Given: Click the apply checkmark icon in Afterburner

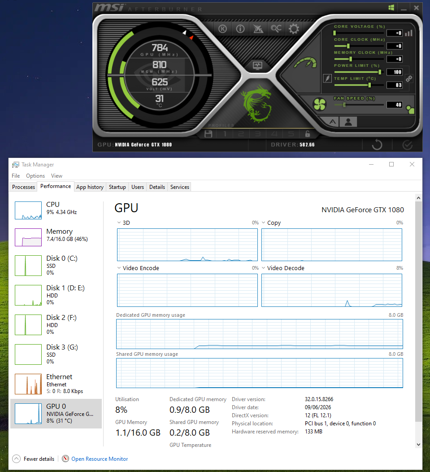Looking at the screenshot, I should click(x=408, y=145).
